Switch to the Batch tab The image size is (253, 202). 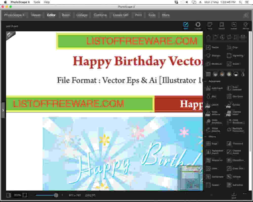[x=66, y=15]
